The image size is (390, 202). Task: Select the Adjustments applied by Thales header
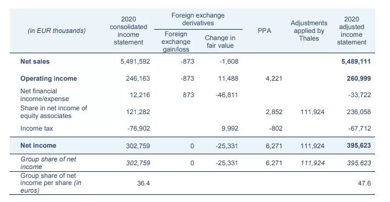pos(309,31)
